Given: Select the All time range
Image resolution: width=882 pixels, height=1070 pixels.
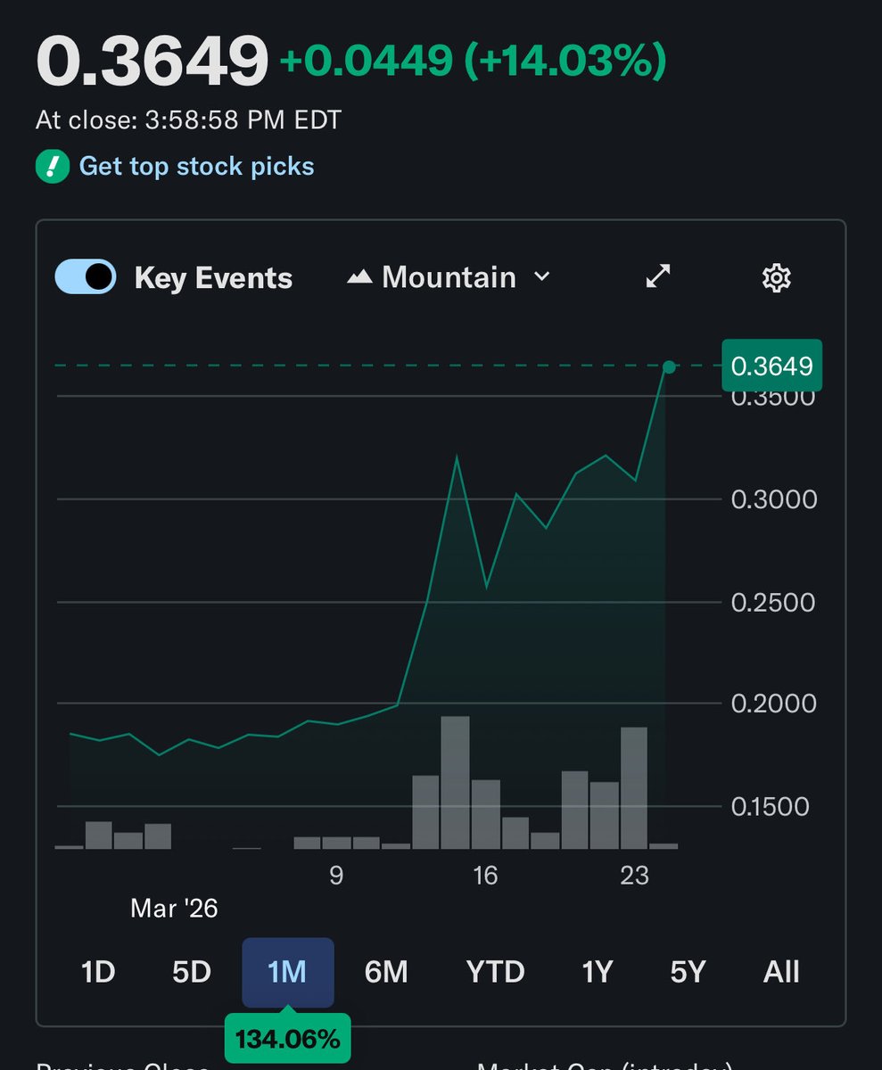Looking at the screenshot, I should [781, 971].
